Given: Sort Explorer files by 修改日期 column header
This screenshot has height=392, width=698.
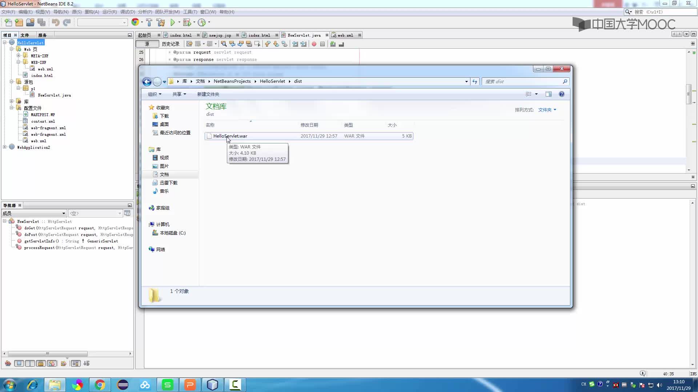Looking at the screenshot, I should (309, 125).
